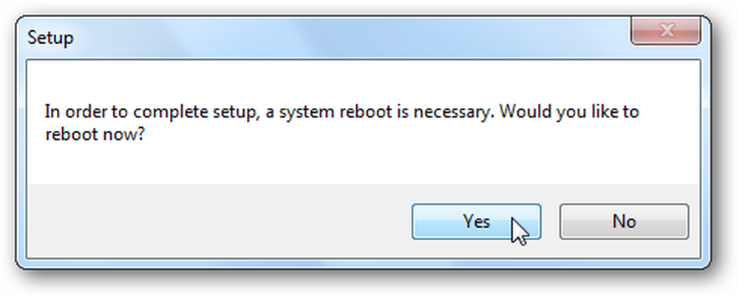Confirm the system reboot now
Screen dimensions: 739x297
[476, 222]
